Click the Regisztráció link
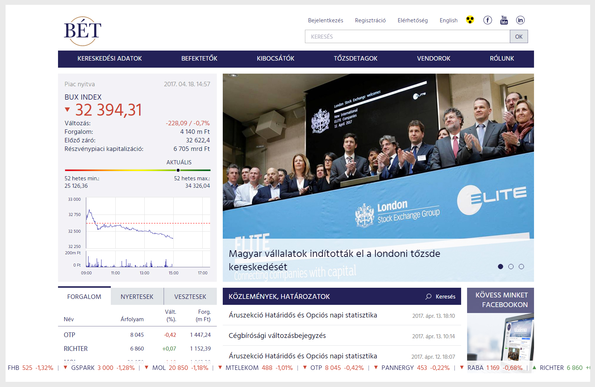The height and width of the screenshot is (387, 595). pos(370,20)
